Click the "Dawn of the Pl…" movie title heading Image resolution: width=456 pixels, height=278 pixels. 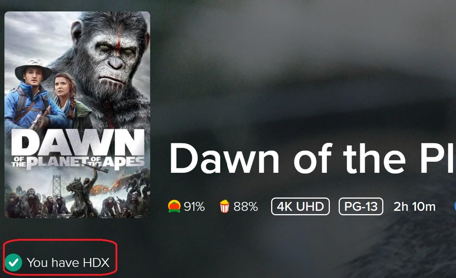coord(312,158)
